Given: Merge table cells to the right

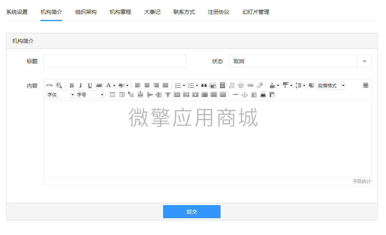Looking at the screenshot, I should (186, 95).
